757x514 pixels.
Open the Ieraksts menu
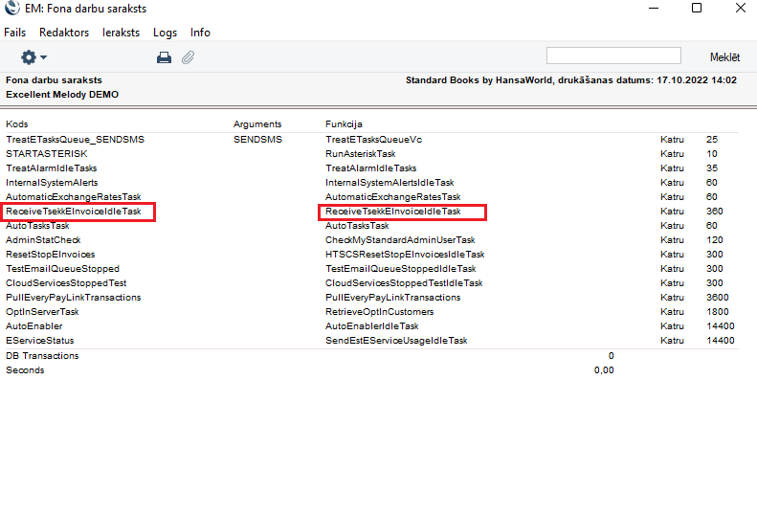point(121,33)
